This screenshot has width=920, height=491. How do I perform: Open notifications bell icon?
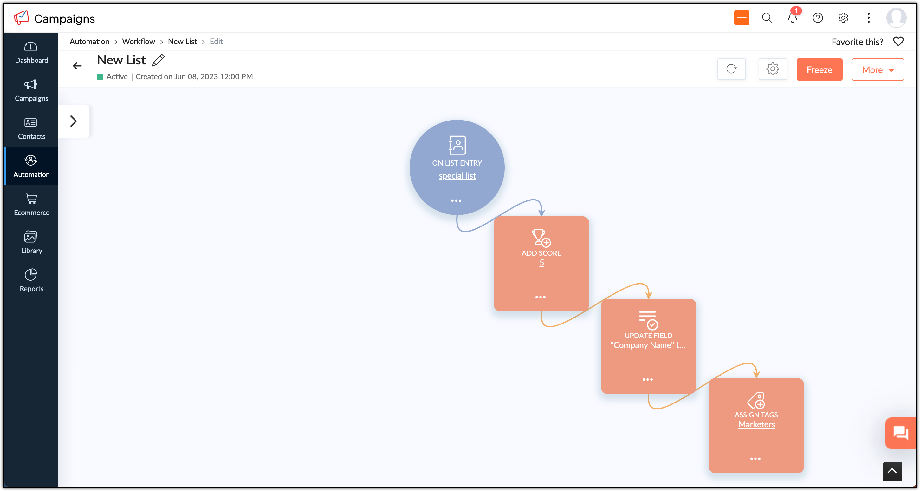pyautogui.click(x=792, y=18)
